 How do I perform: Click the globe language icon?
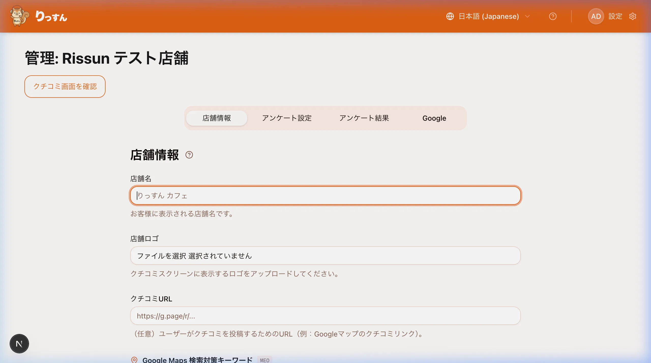450,16
